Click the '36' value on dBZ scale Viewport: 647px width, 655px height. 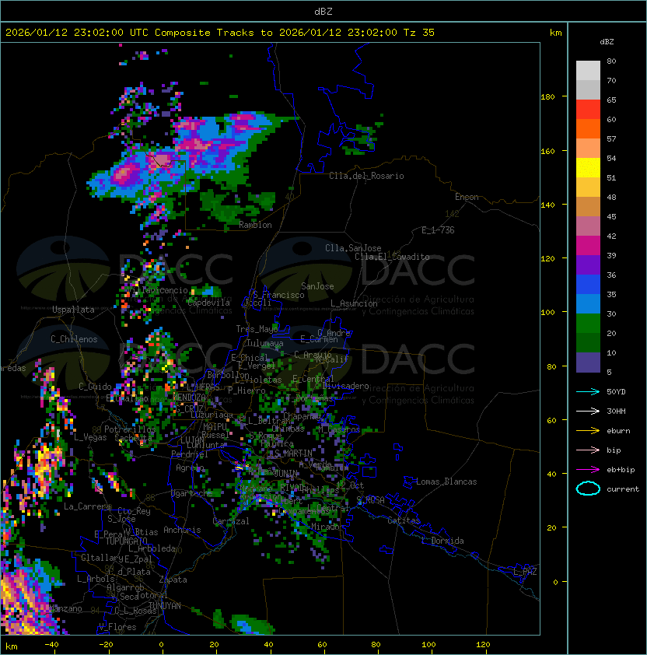[611, 275]
